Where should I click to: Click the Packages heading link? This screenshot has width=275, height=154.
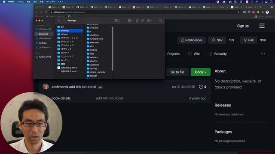(x=223, y=132)
